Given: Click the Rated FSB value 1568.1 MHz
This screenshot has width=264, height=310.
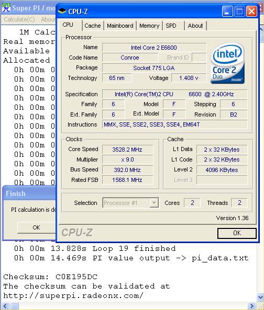Looking at the screenshot, I should tap(127, 180).
